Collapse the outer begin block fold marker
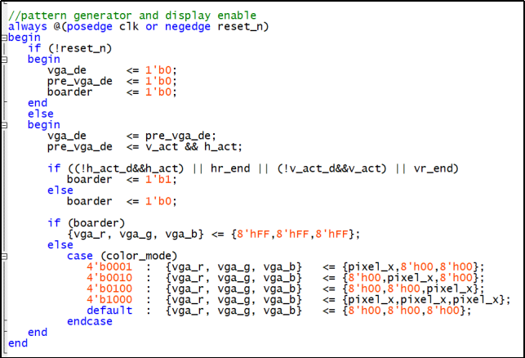This screenshot has width=525, height=358. click(4, 38)
